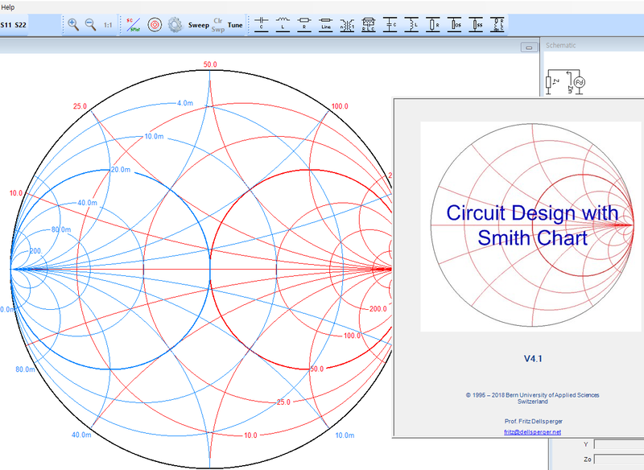The width and height of the screenshot is (644, 470).
Task: Click the blue 10.0m label inside the chart's upper half
Action: click(x=154, y=136)
